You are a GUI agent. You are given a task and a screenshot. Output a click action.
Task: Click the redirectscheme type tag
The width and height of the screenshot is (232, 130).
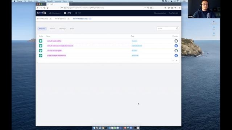coord(137,46)
